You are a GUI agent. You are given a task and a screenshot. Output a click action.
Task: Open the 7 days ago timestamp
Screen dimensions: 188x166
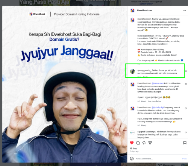[x=135, y=151]
